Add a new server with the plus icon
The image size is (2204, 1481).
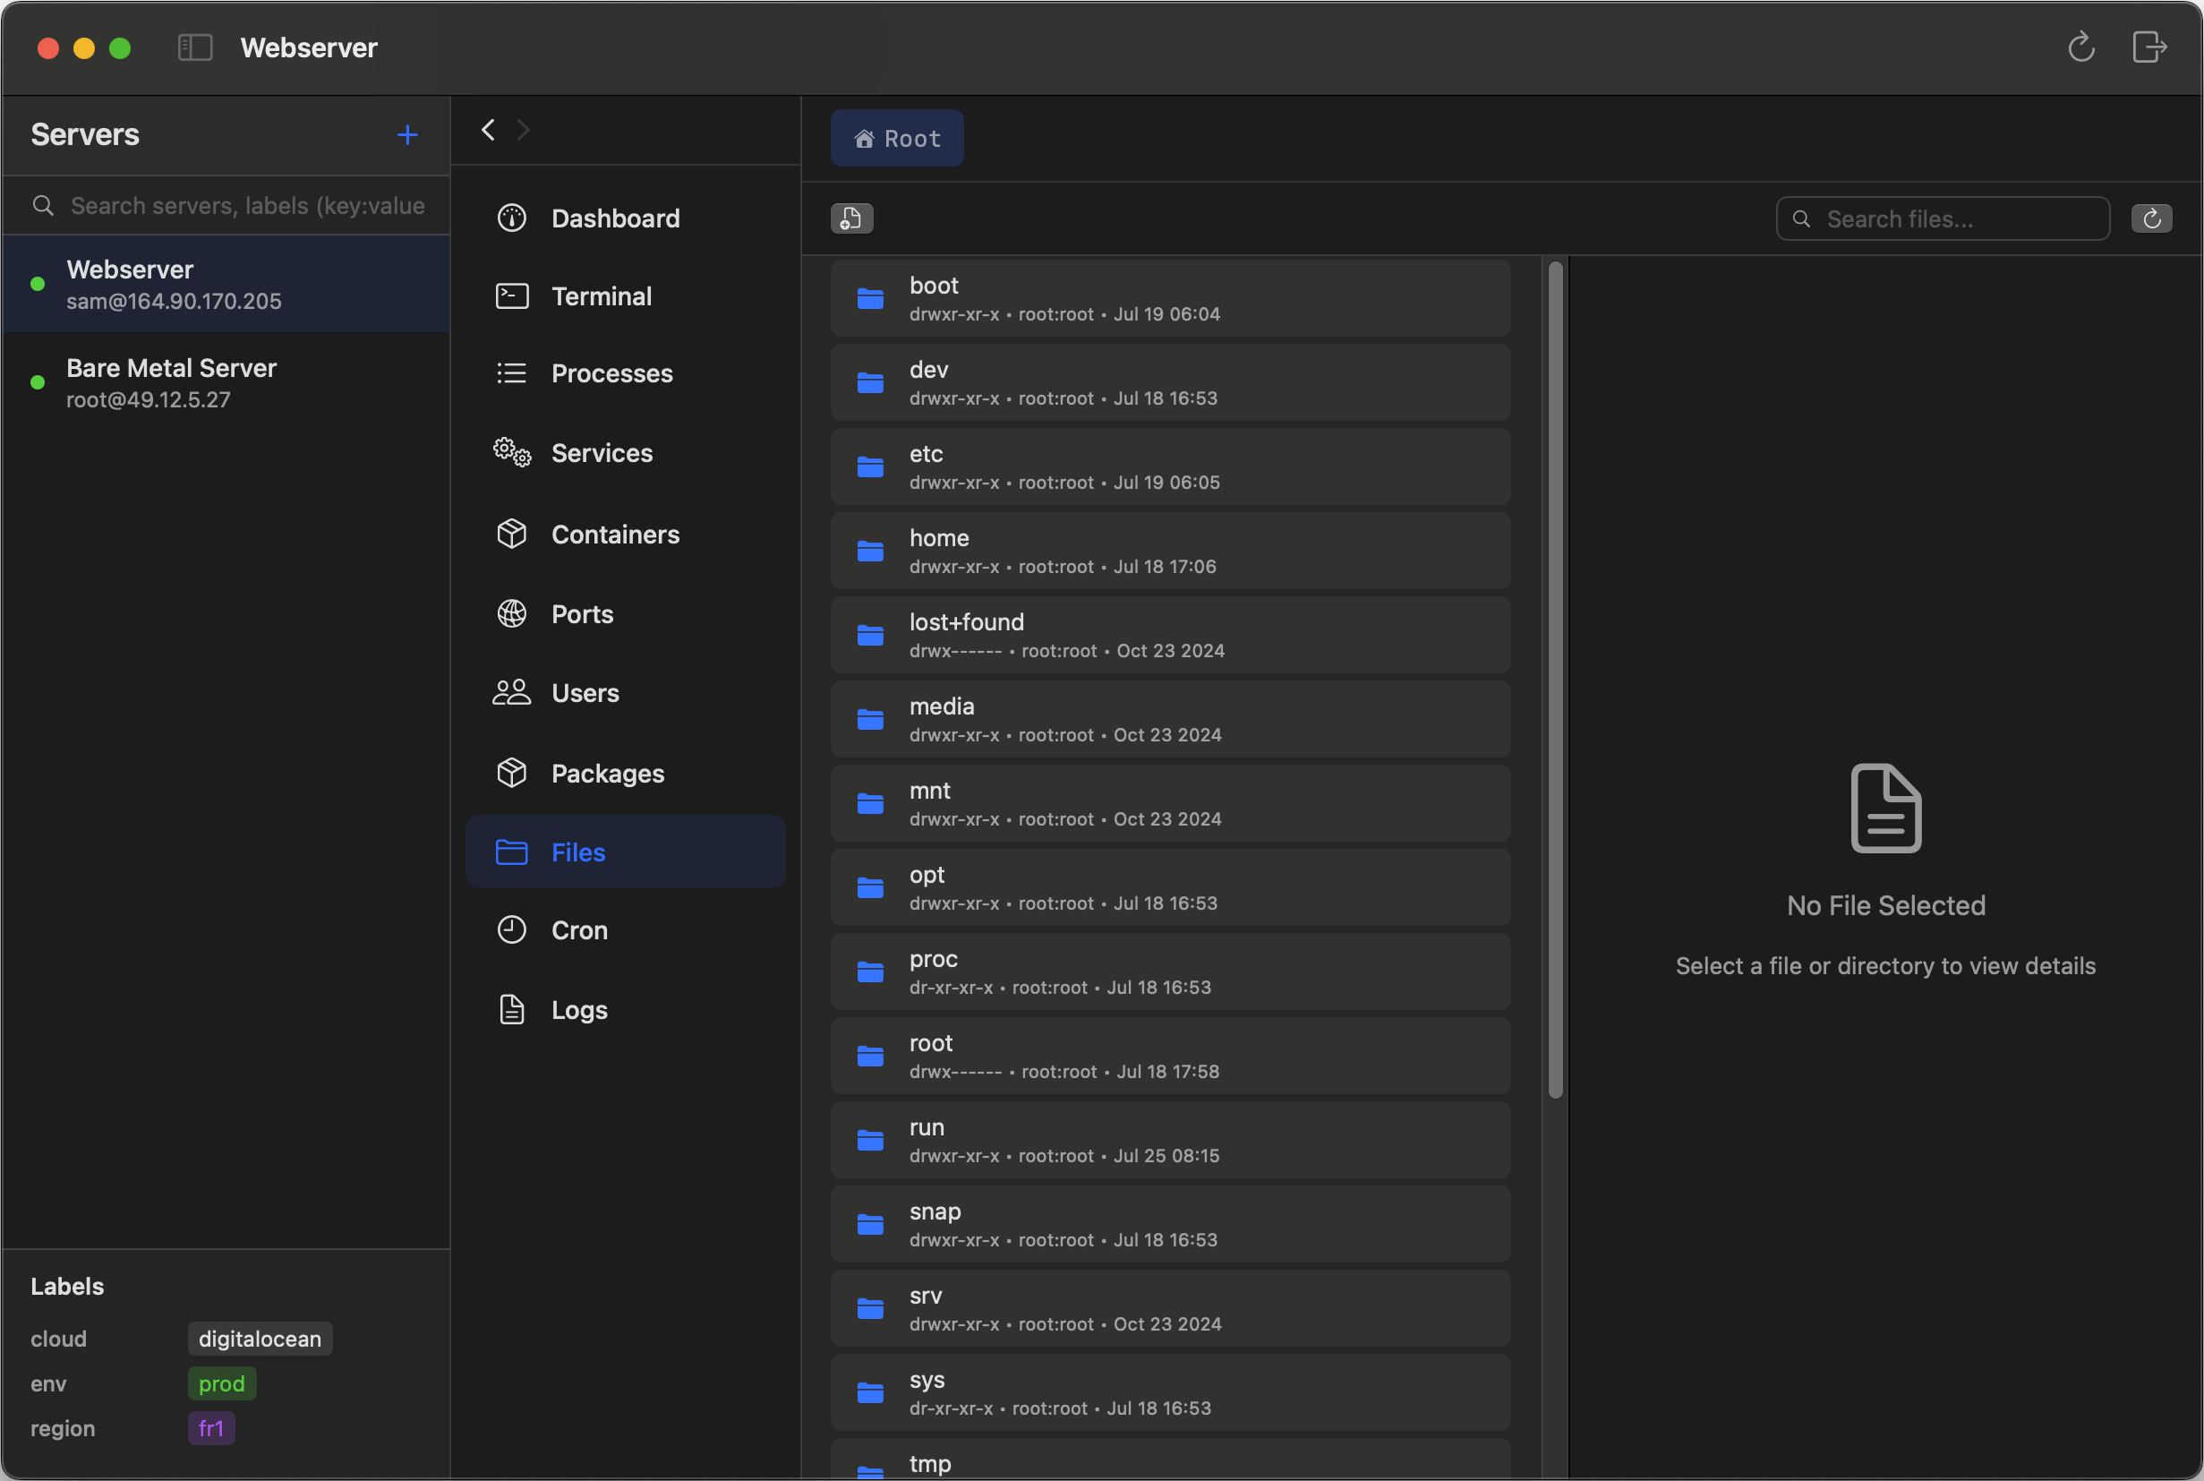[x=407, y=135]
